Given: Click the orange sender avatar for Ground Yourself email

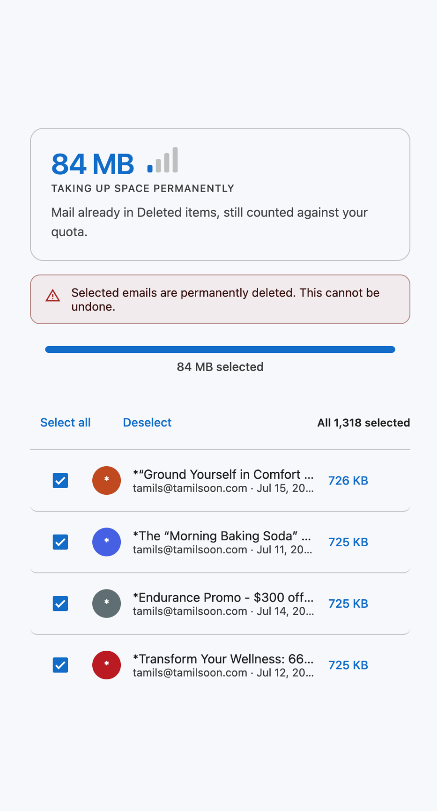Looking at the screenshot, I should [107, 481].
